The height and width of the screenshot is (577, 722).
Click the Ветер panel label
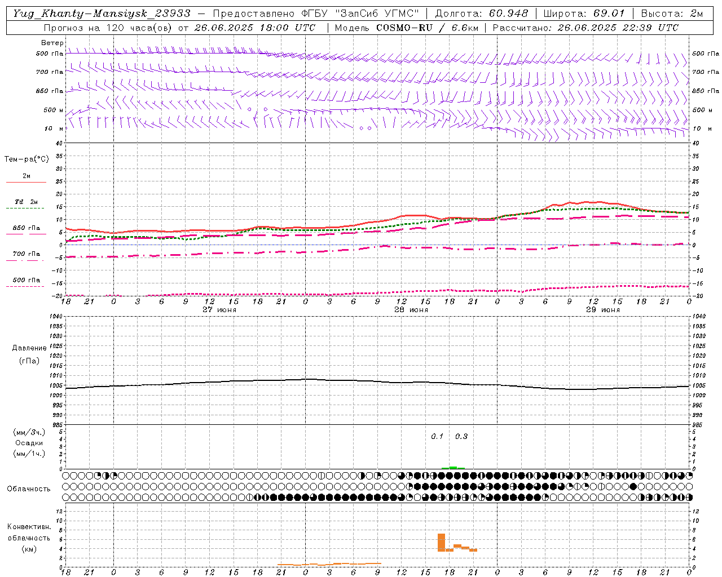pyautogui.click(x=52, y=43)
